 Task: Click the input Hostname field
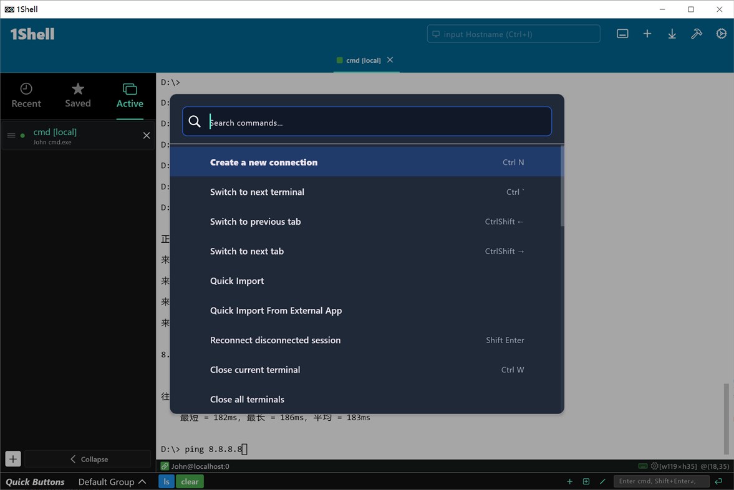(x=513, y=34)
